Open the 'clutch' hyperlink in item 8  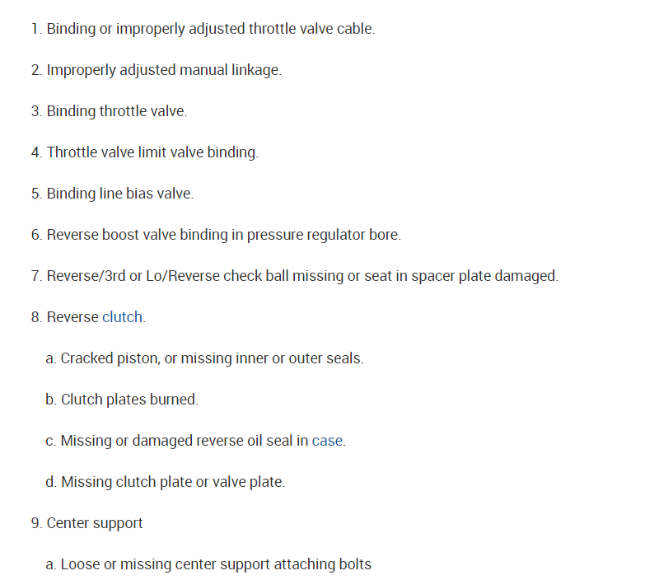click(x=122, y=317)
